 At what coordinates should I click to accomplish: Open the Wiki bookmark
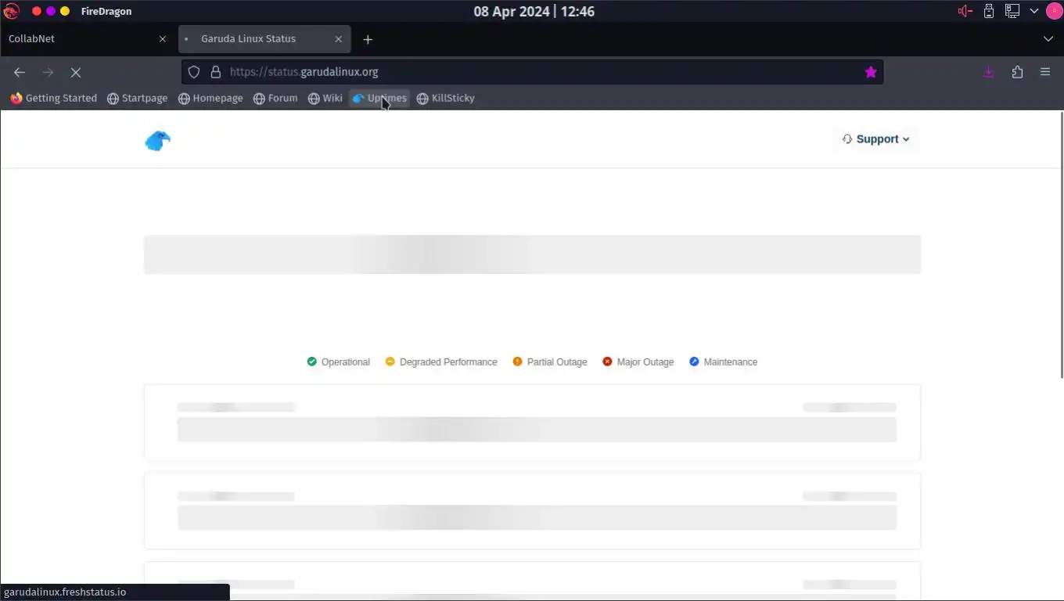click(325, 99)
